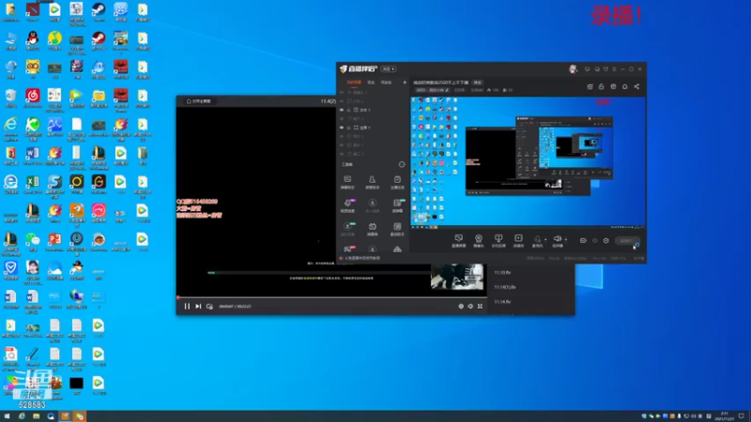Screen dimensions: 751x422
Task: Expand the speaker dropdown arrow
Action: 566,240
